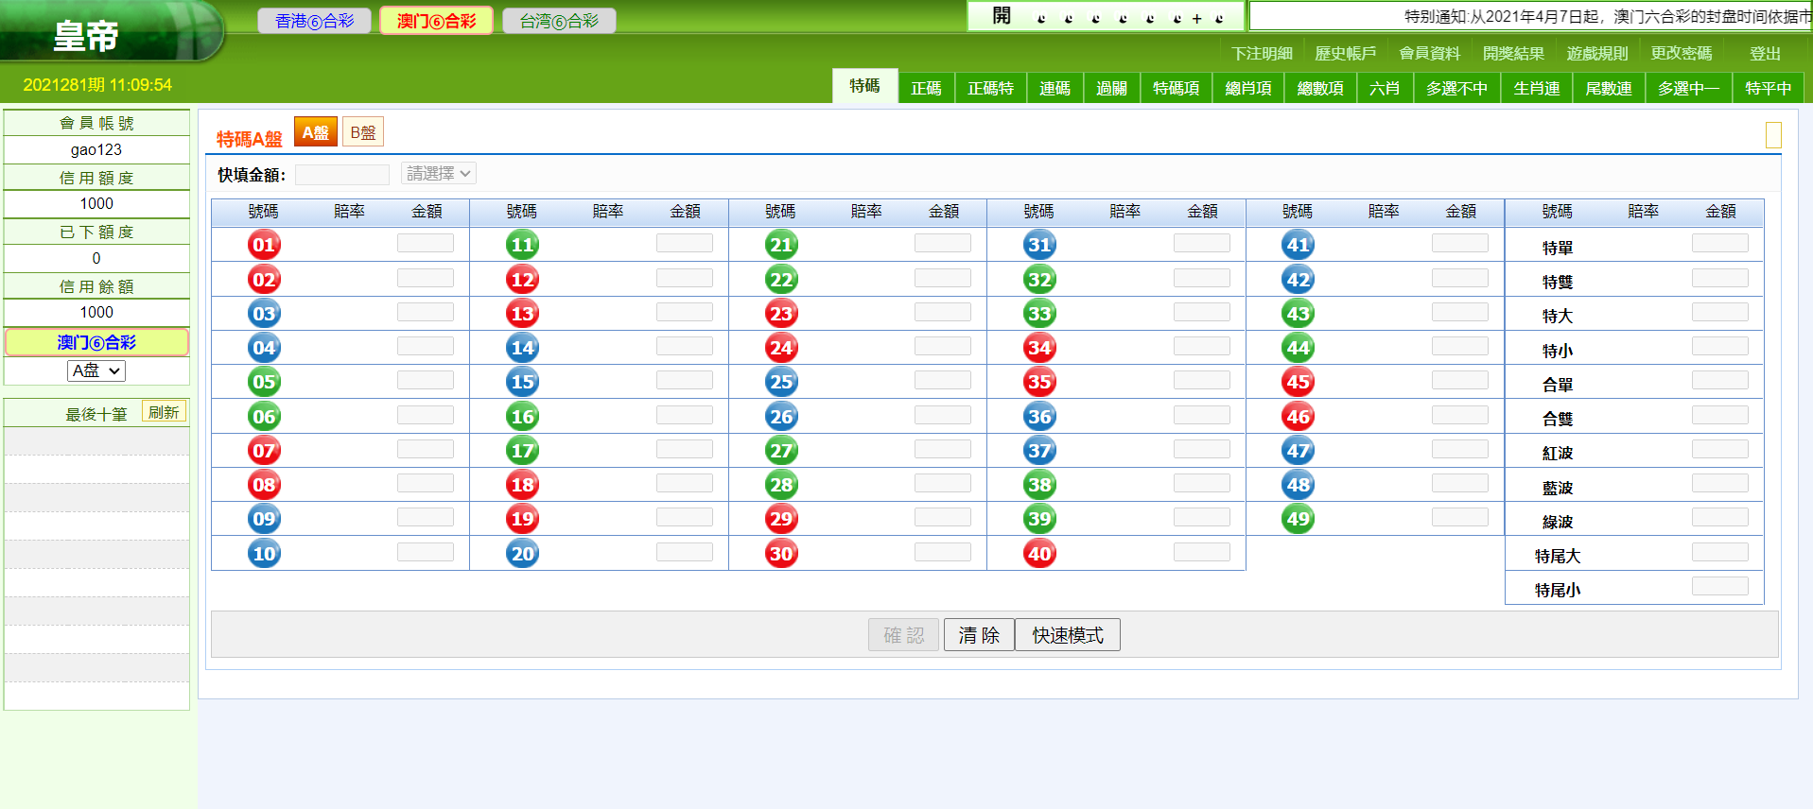Open the 請選擇 quick amount dropdown
This screenshot has width=1813, height=809.
point(439,174)
